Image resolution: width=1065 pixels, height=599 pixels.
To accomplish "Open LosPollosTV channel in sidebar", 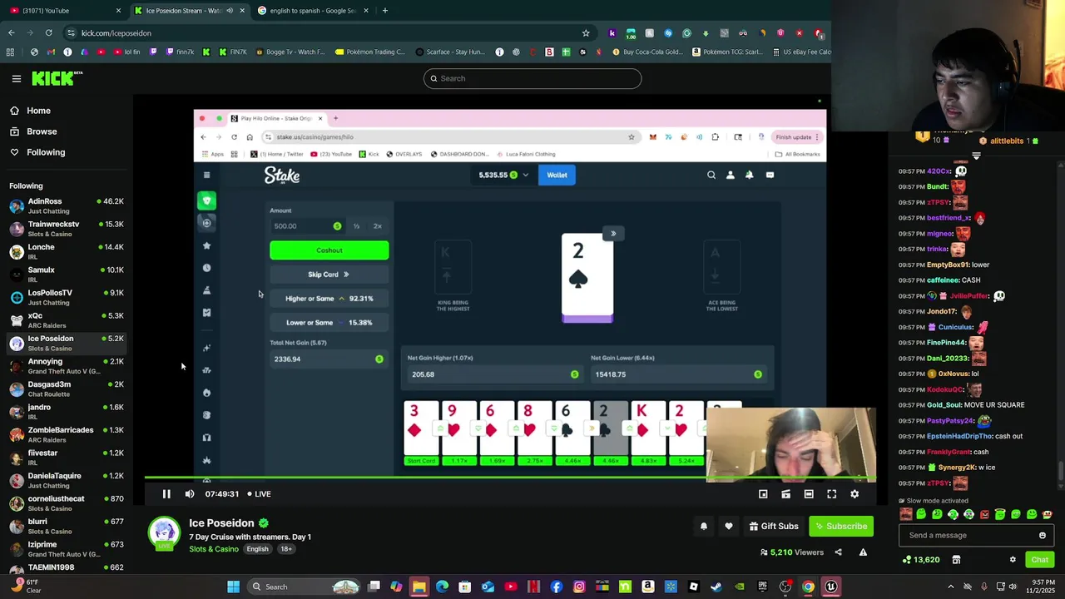I will 67,297.
